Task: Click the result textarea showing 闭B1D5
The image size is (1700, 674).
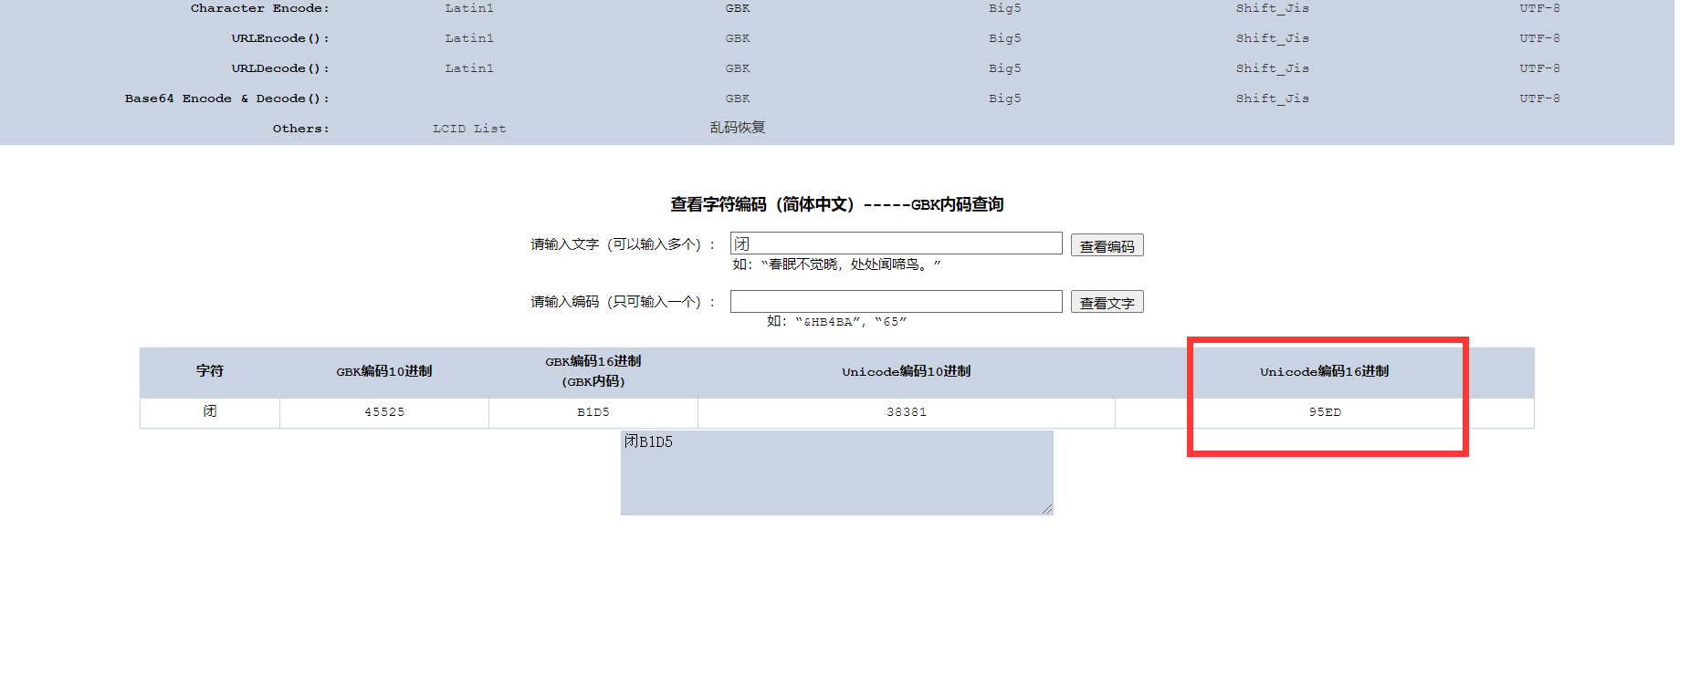Action: pyautogui.click(x=836, y=472)
